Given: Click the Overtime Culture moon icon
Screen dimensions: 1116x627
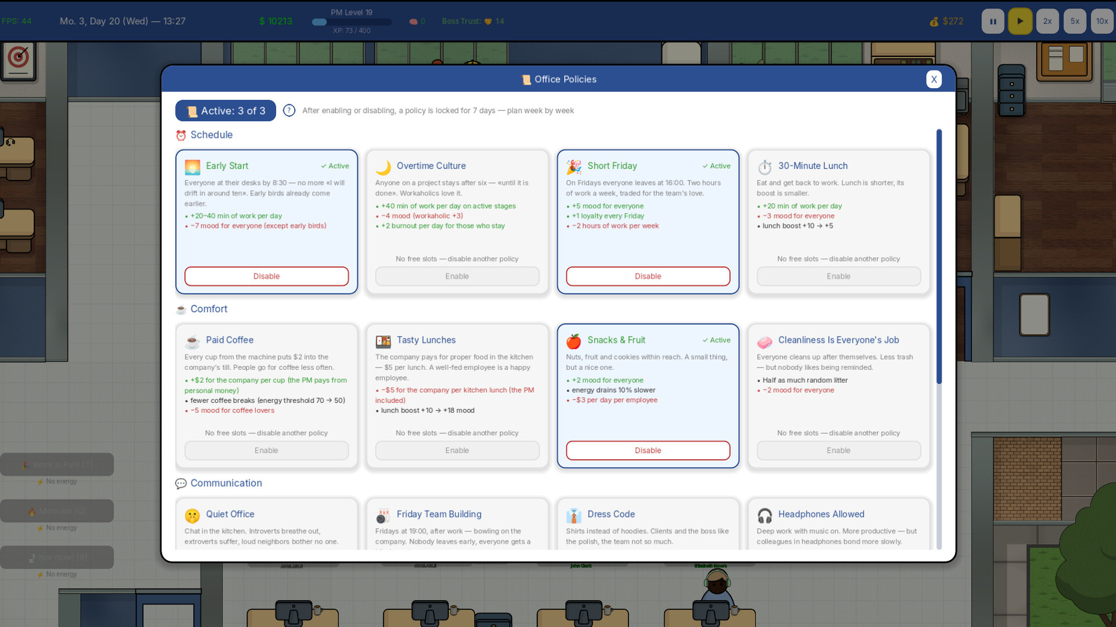Looking at the screenshot, I should tap(383, 167).
